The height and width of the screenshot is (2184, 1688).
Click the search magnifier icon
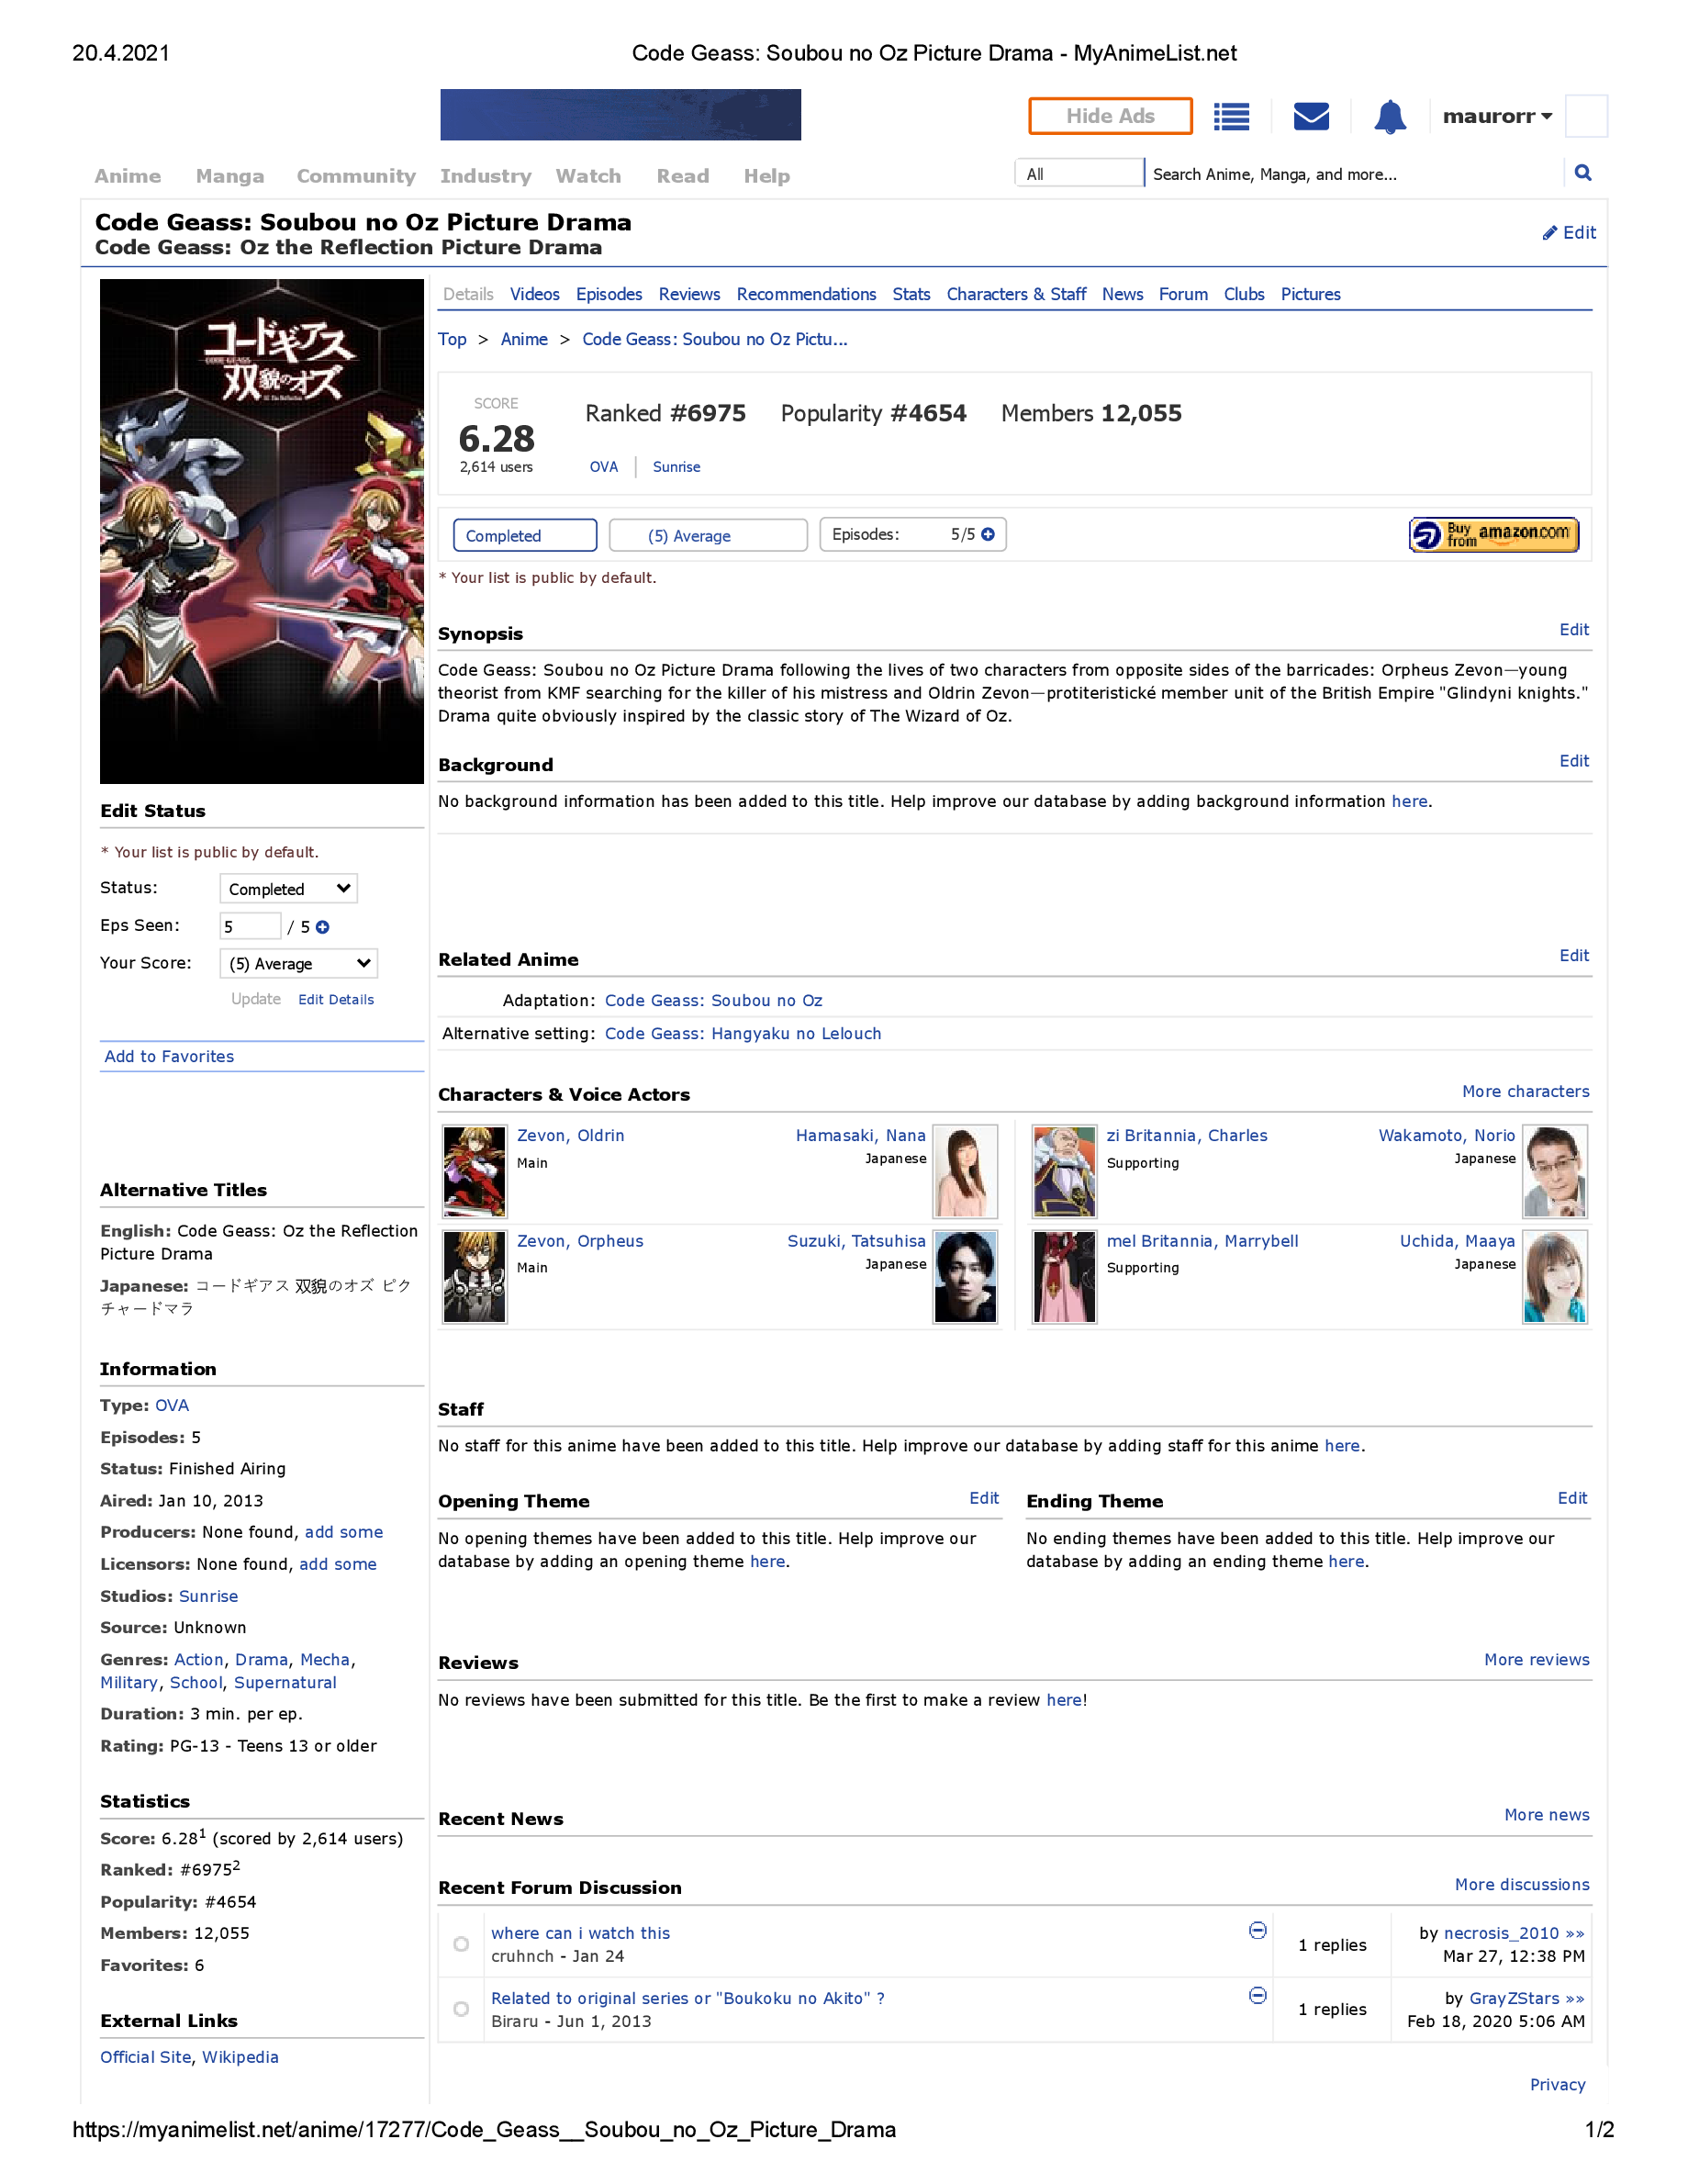[x=1583, y=173]
